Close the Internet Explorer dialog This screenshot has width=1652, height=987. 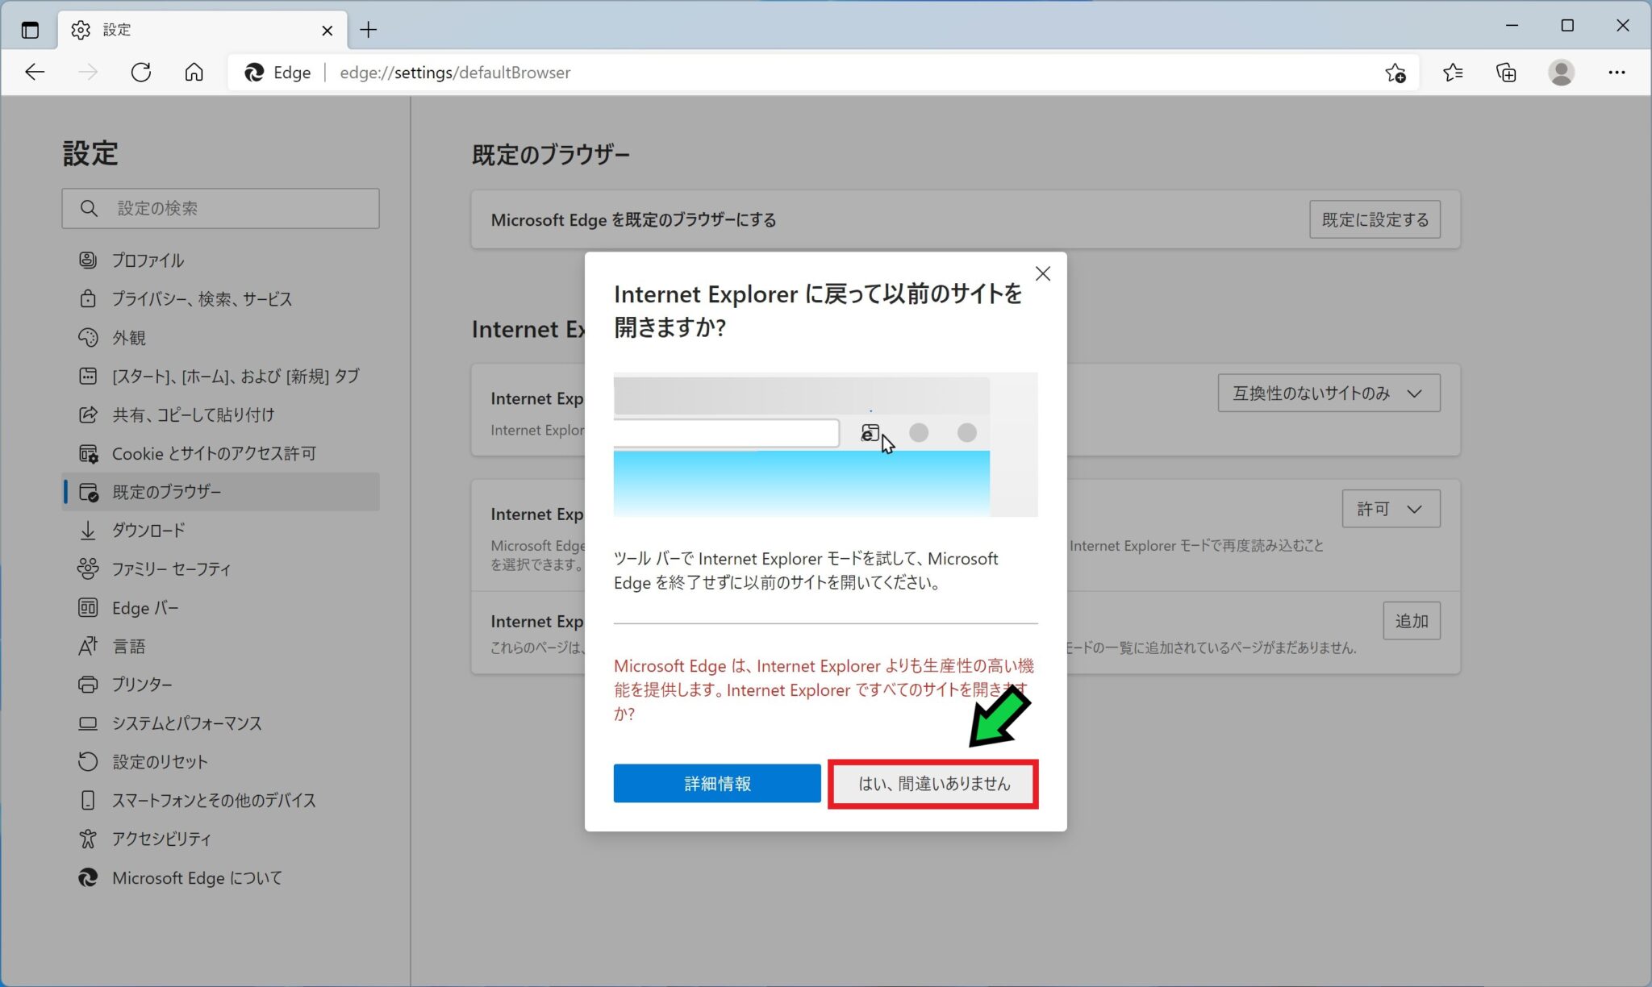(x=1042, y=273)
